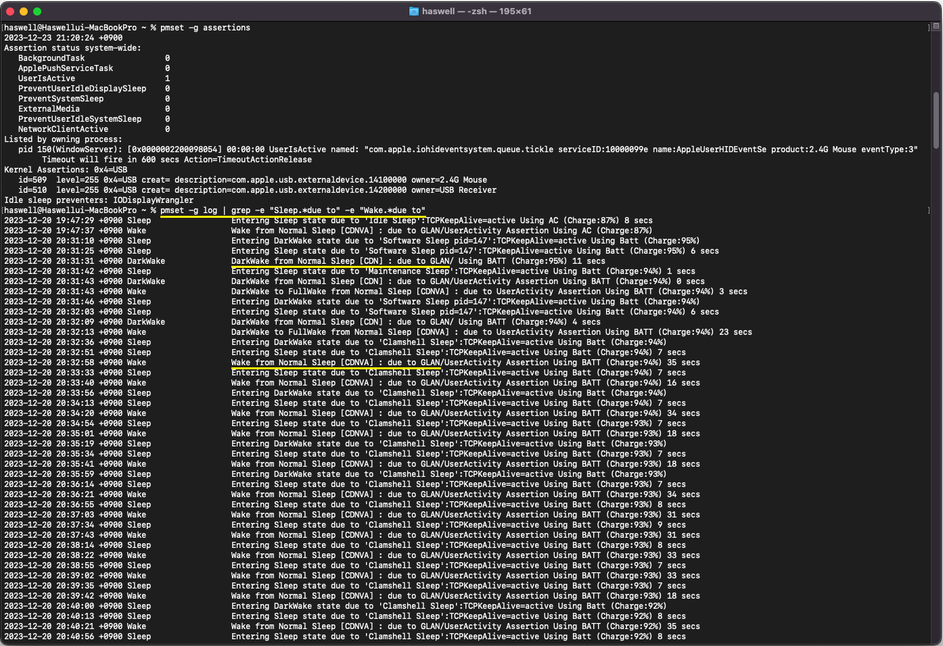Screen dimensions: 943x646
Task: Click the timestamp '2023-12-23 21:20:24 +0900'
Action: click(64, 38)
